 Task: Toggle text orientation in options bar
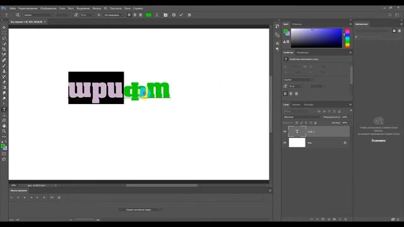18,15
